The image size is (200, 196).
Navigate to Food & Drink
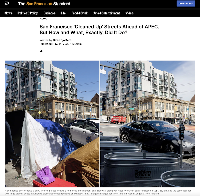point(79,13)
